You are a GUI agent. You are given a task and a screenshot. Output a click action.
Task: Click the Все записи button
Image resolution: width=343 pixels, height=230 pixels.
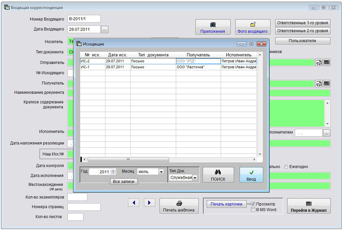coord(124,182)
